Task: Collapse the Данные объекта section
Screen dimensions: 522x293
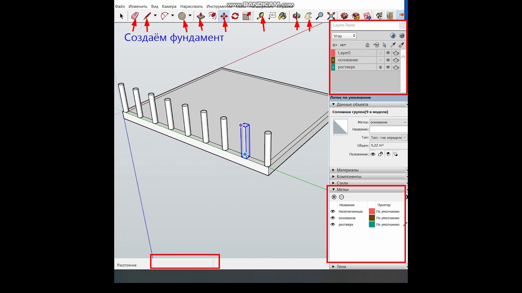Action: click(334, 105)
